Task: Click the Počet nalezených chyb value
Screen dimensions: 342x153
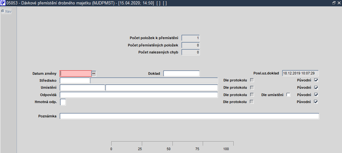Action: 191,52
